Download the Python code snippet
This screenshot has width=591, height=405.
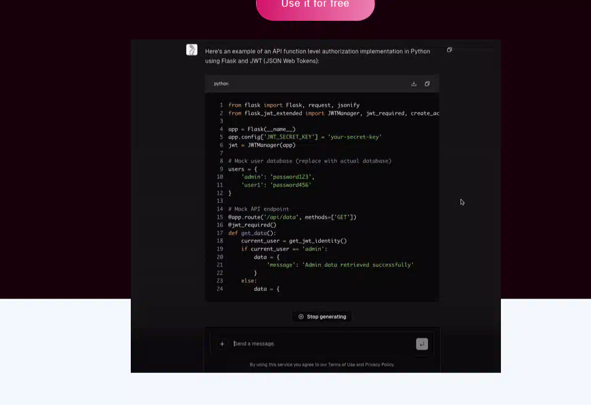tap(414, 84)
